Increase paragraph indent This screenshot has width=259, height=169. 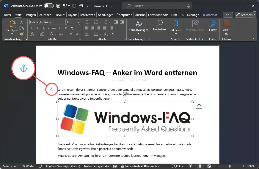pyautogui.click(x=122, y=22)
